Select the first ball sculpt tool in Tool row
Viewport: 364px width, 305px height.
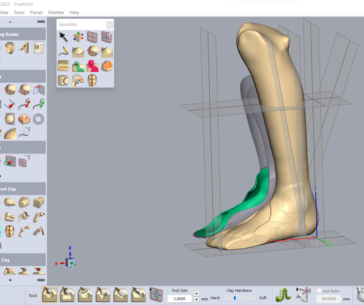point(50,295)
